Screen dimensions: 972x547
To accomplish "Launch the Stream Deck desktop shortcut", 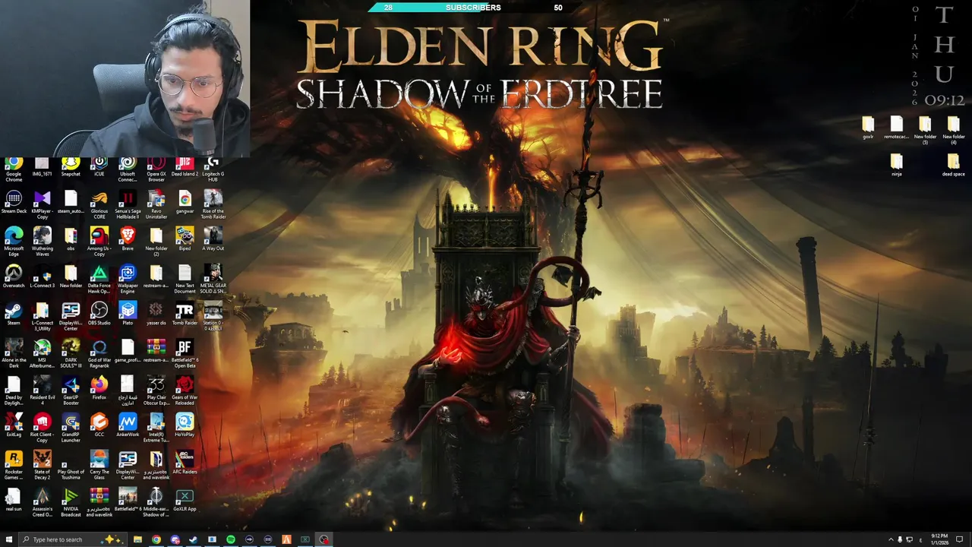I will 14,203.
